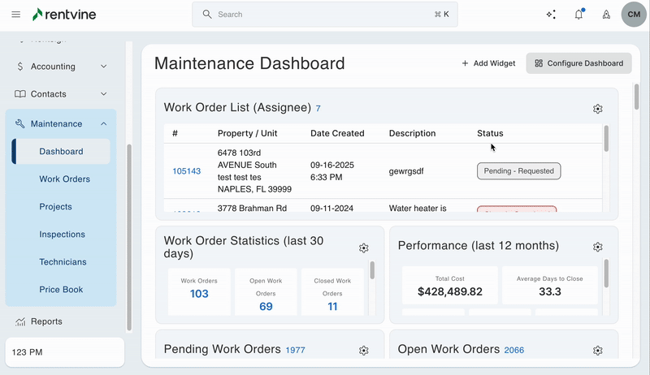Click the rocket icon in header
The image size is (650, 375).
606,15
